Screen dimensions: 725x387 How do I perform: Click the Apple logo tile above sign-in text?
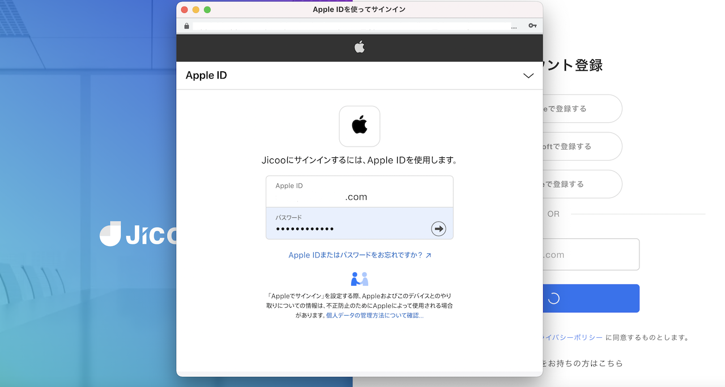tap(360, 126)
